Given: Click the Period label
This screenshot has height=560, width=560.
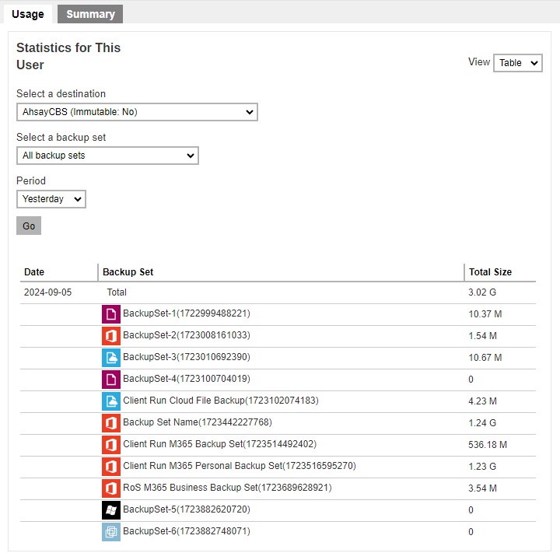Looking at the screenshot, I should 31,180.
